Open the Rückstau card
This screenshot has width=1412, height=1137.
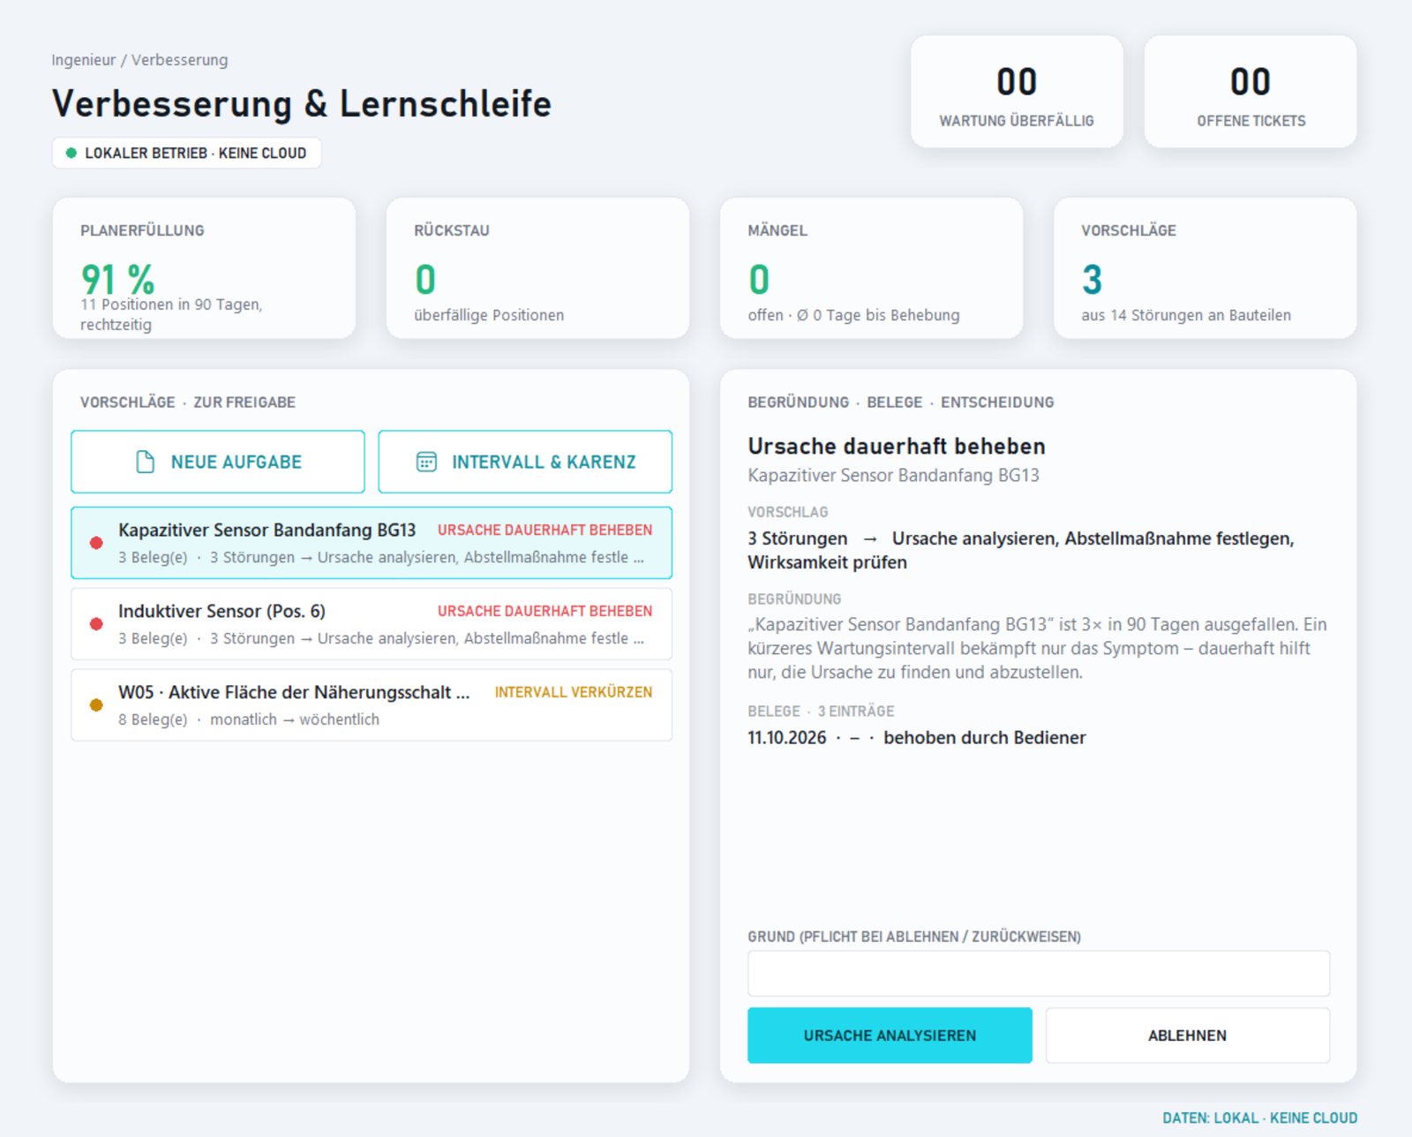[x=537, y=268]
